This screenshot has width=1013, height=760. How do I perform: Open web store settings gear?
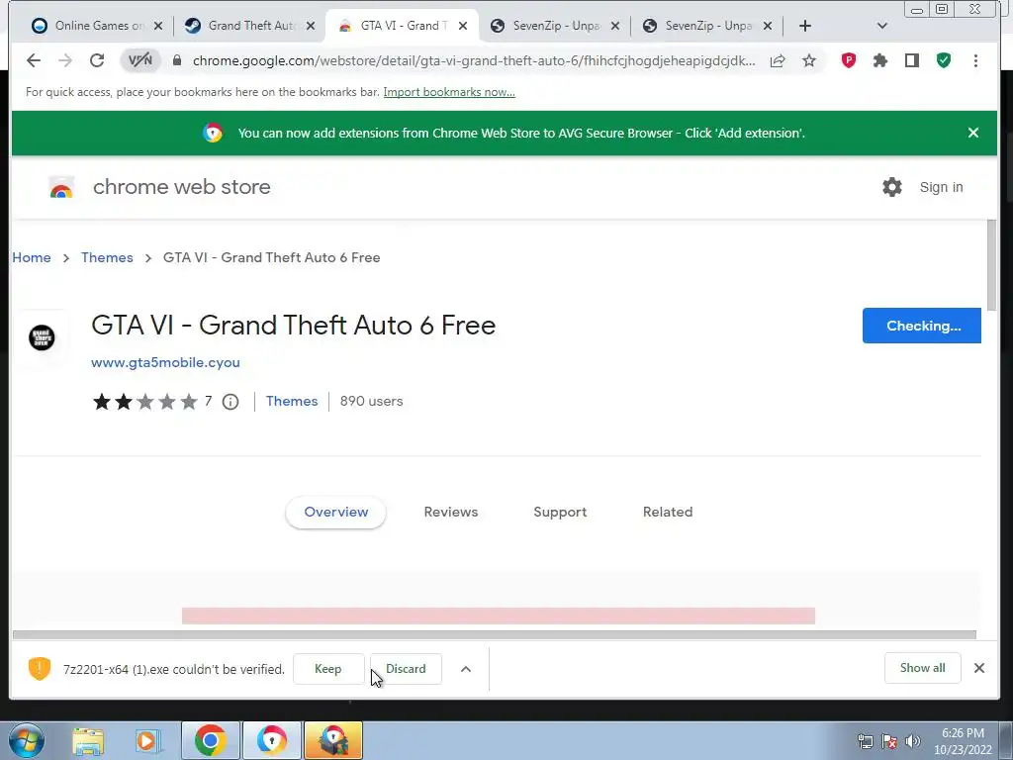pos(892,187)
